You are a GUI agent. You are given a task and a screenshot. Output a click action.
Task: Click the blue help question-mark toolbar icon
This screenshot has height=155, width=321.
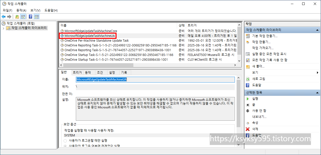(x=30, y=17)
